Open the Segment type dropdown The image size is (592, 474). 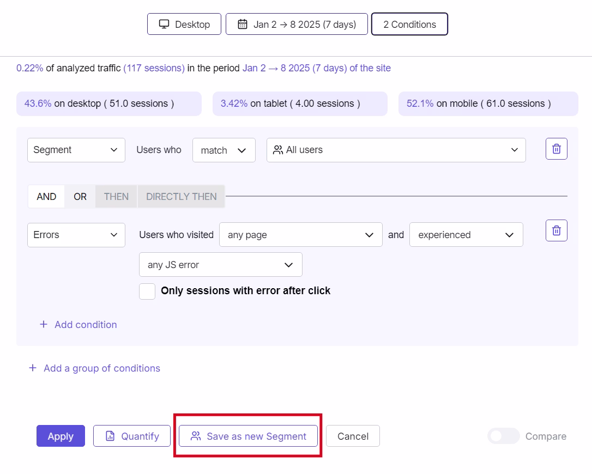(76, 149)
